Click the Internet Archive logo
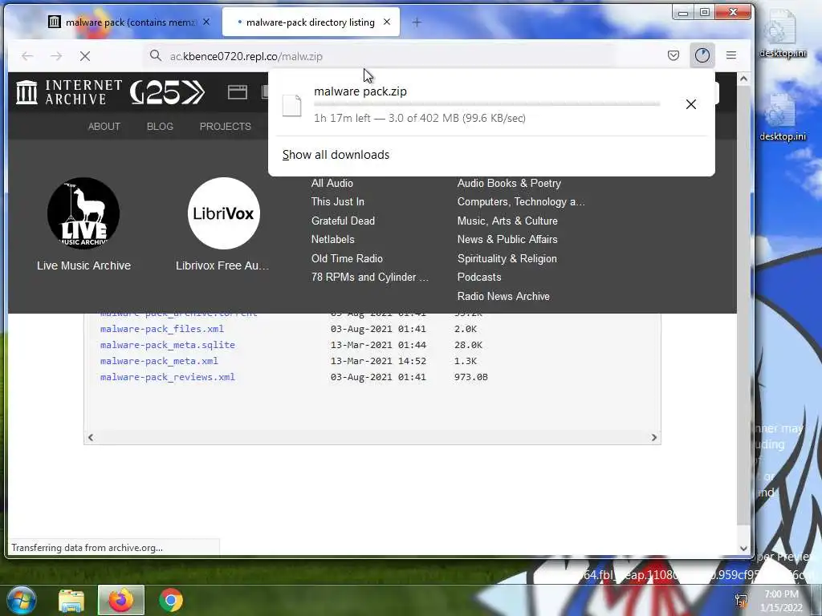This screenshot has height=616, width=822. pyautogui.click(x=69, y=92)
